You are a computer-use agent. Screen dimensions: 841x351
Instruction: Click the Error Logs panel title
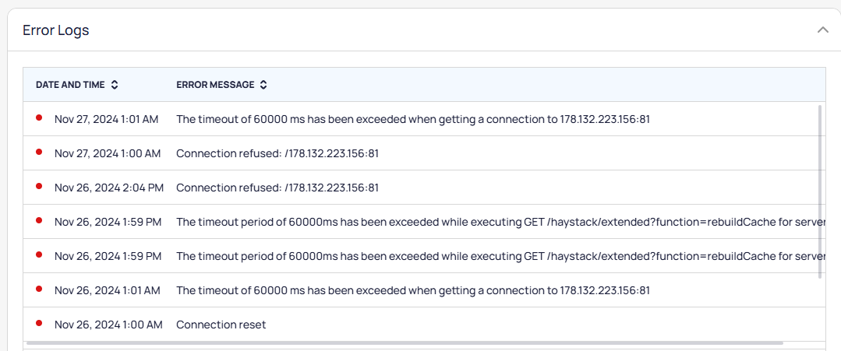tap(56, 30)
